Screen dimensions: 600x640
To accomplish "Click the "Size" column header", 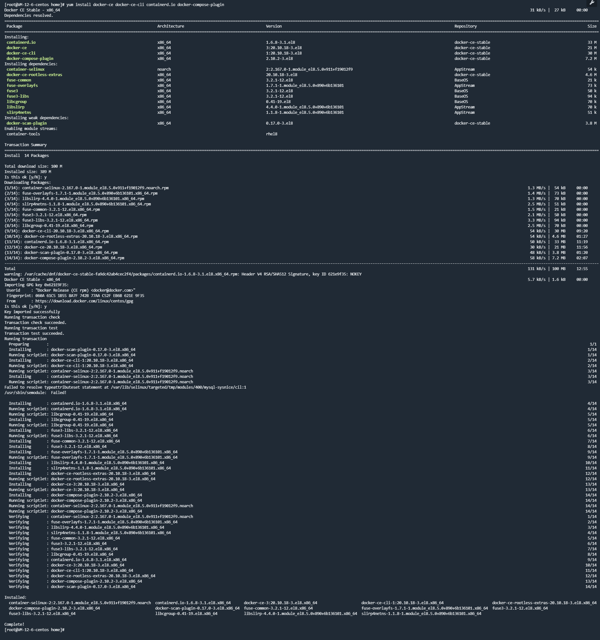I will 592,26.
